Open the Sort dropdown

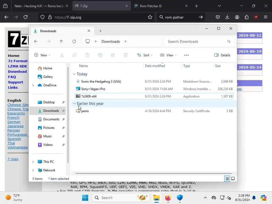pyautogui.click(x=145, y=55)
